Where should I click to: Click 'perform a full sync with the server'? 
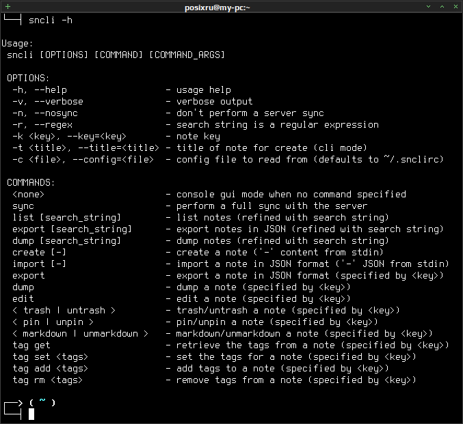click(x=272, y=206)
